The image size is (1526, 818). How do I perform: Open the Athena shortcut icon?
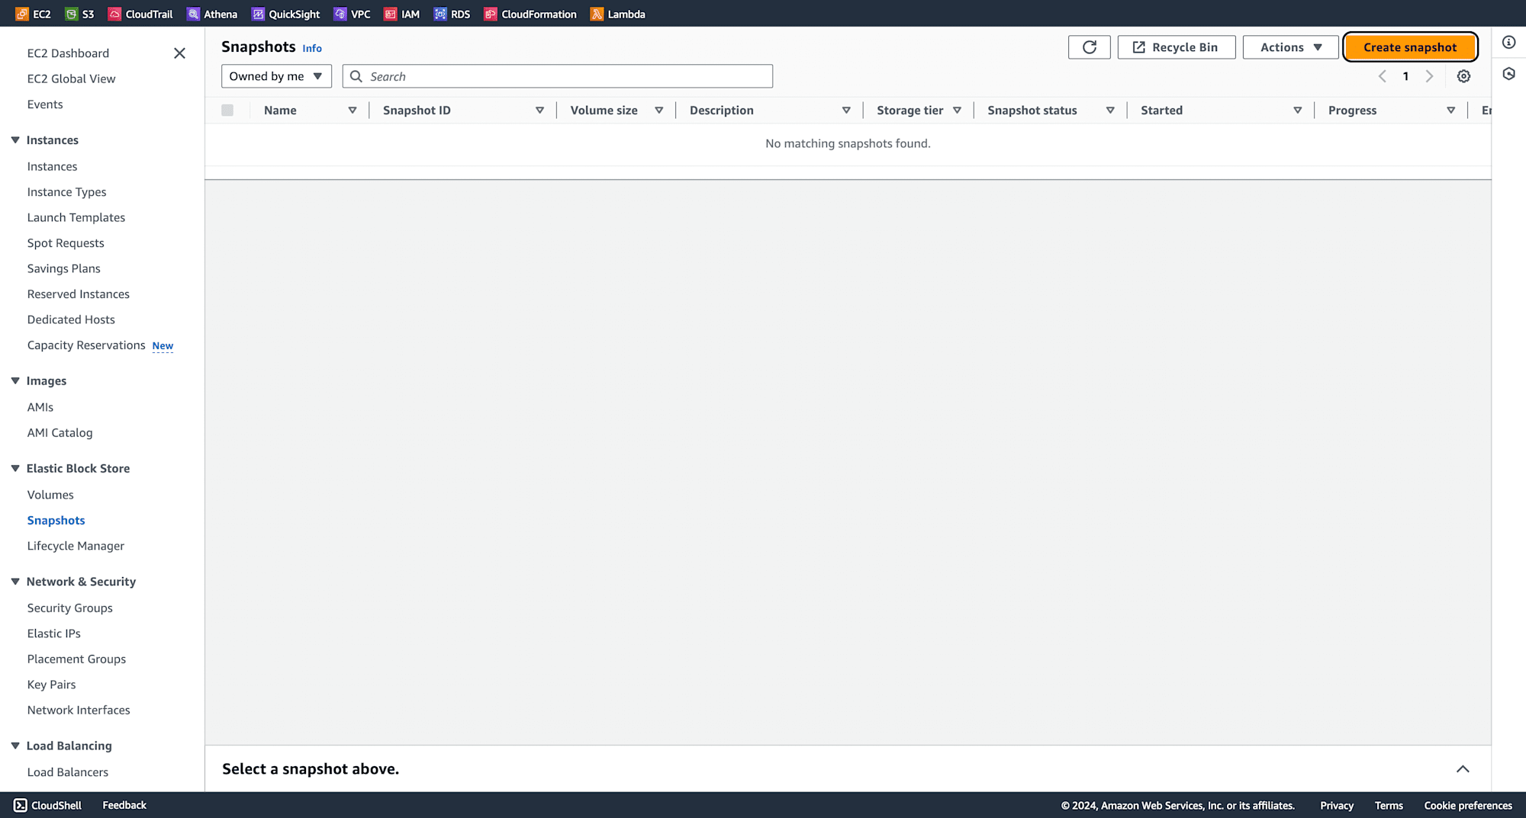[x=193, y=14]
